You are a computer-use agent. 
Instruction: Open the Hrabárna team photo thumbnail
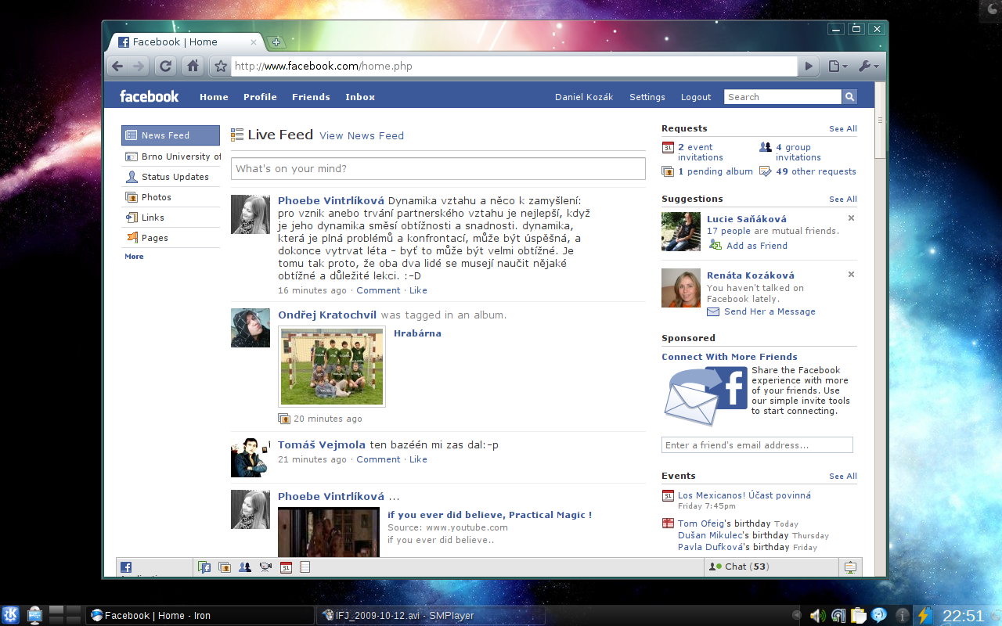pos(332,367)
